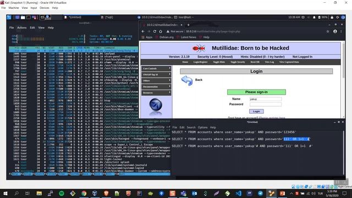The height and width of the screenshot is (198, 352).
Task: Click Reset DB link
Action: 255,62
